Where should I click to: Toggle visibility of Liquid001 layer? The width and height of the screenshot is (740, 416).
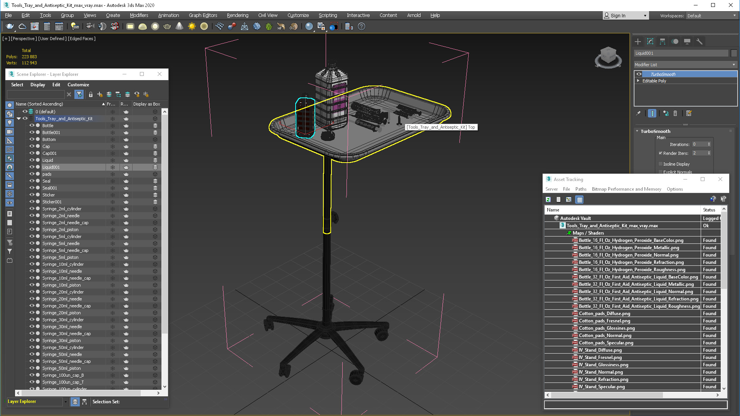click(32, 167)
